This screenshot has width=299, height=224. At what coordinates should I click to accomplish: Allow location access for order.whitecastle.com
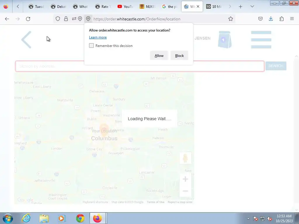point(159,56)
